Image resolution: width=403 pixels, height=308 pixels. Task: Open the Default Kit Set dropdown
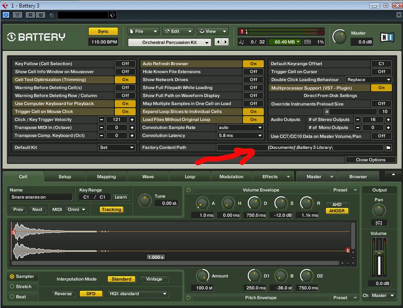point(117,148)
